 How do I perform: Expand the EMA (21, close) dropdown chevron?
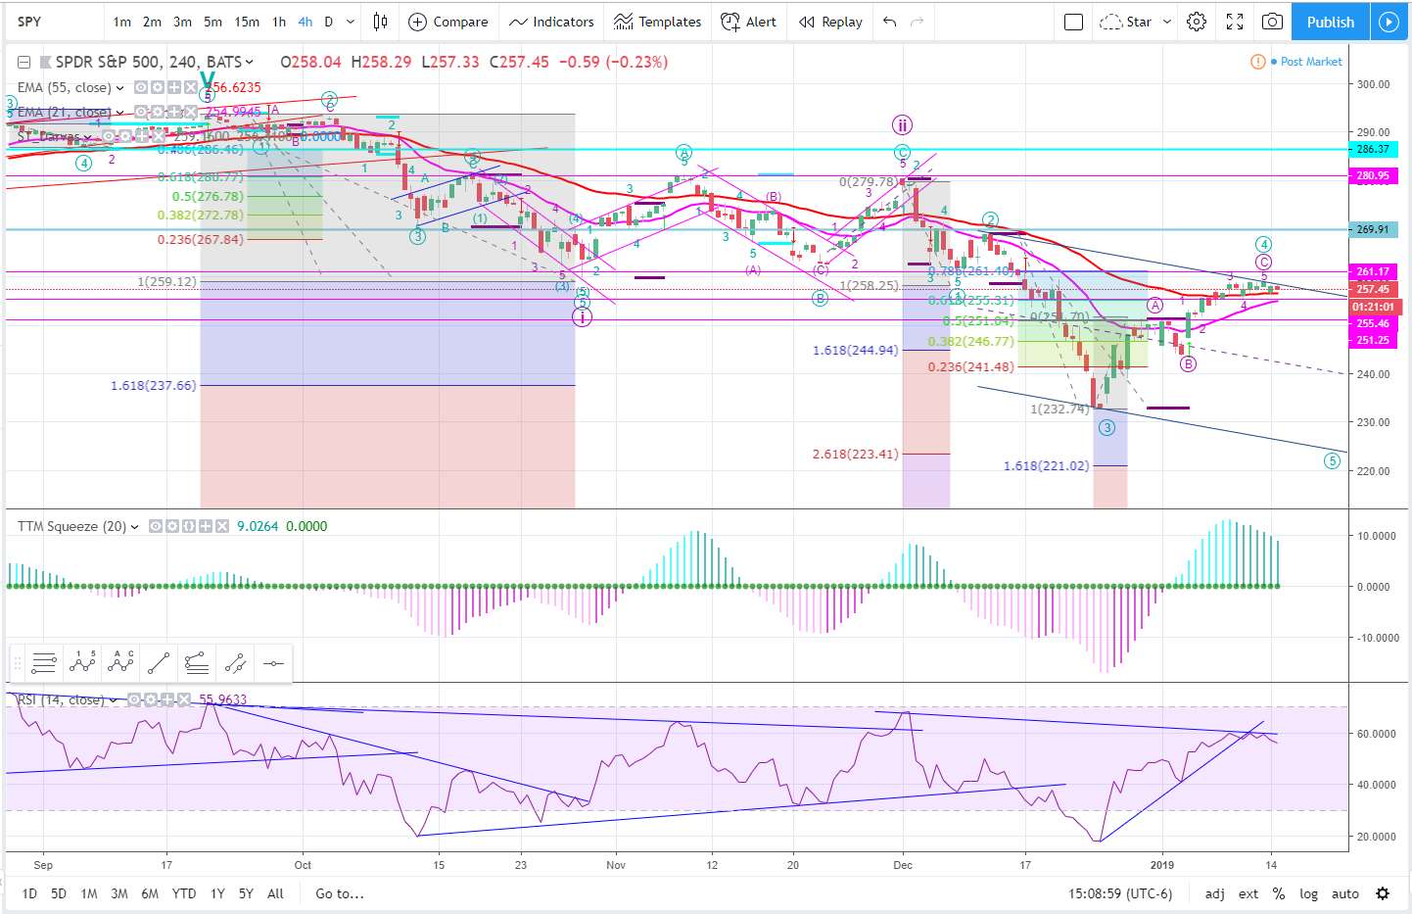point(120,112)
